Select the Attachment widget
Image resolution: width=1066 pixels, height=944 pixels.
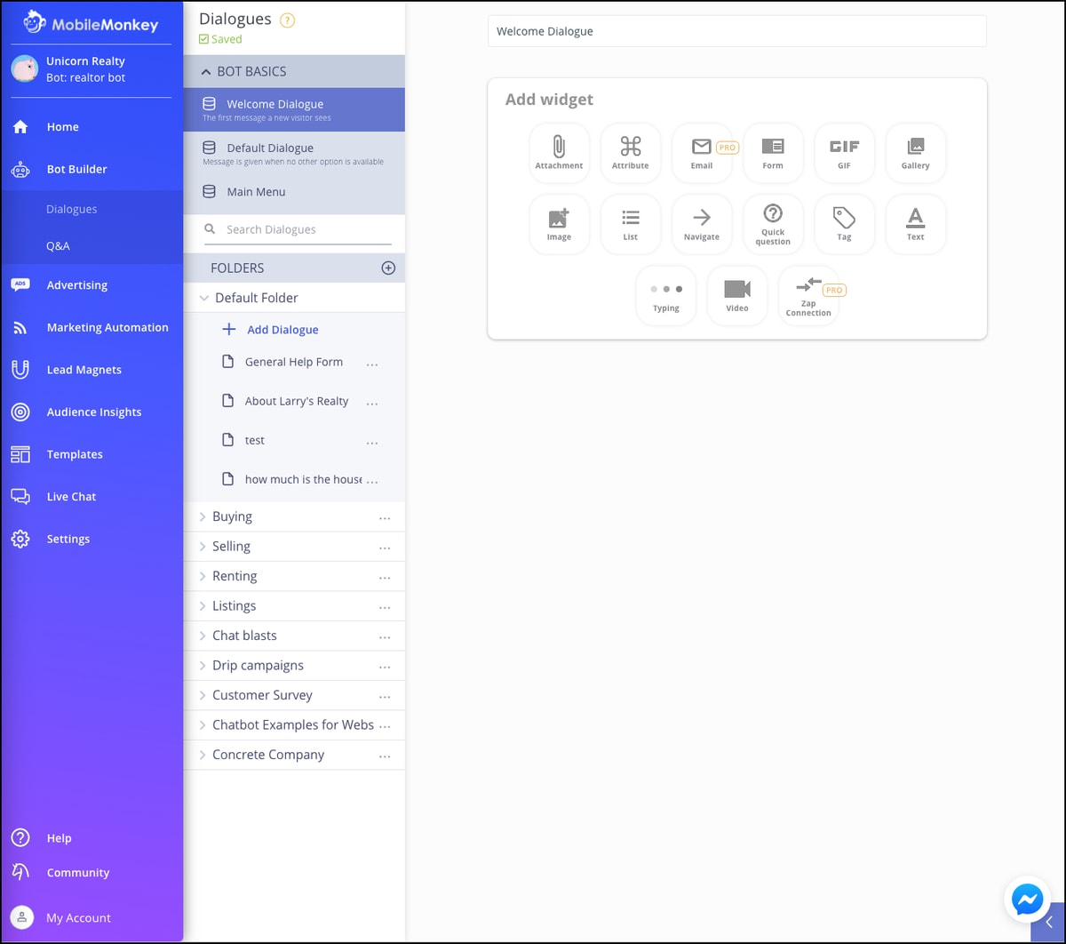coord(559,152)
